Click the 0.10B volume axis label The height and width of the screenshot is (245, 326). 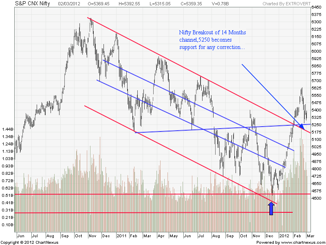click(x=8, y=225)
